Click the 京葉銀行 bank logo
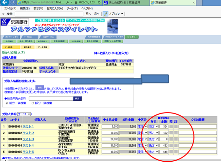Screen dimensions: 221x162 pyautogui.click(x=15, y=22)
